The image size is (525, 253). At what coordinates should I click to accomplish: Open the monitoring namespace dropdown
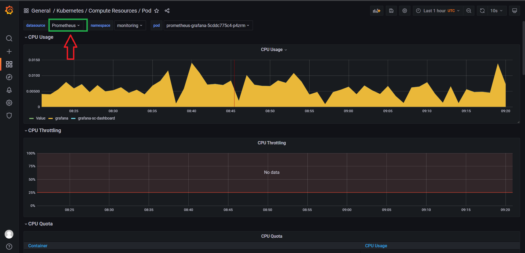click(x=130, y=25)
